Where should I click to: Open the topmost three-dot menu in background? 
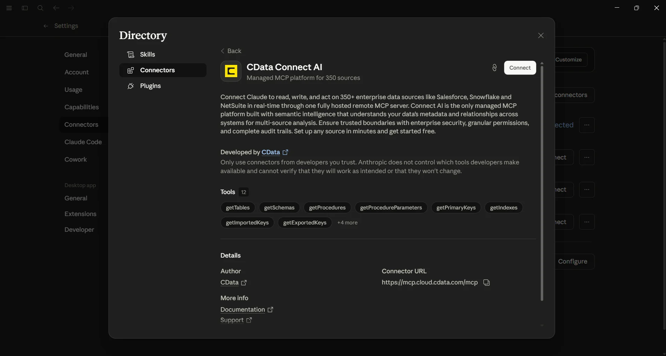tap(587, 125)
